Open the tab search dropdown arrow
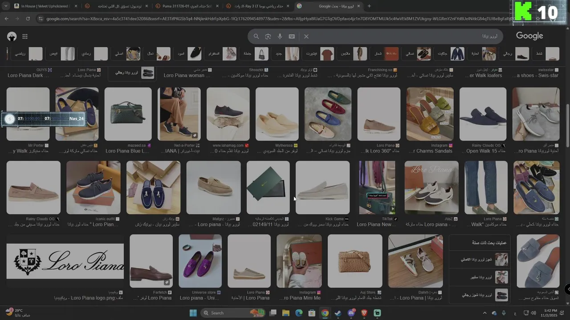Viewport: 570px width, 320px height. coord(6,6)
